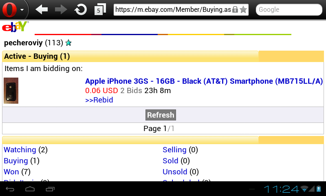Open the iPhone item thumbnail
Screen dimensions: 326x196
tap(11, 91)
